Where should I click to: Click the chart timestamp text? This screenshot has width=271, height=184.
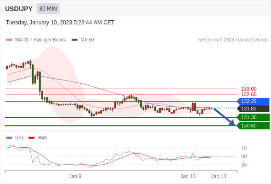click(60, 23)
